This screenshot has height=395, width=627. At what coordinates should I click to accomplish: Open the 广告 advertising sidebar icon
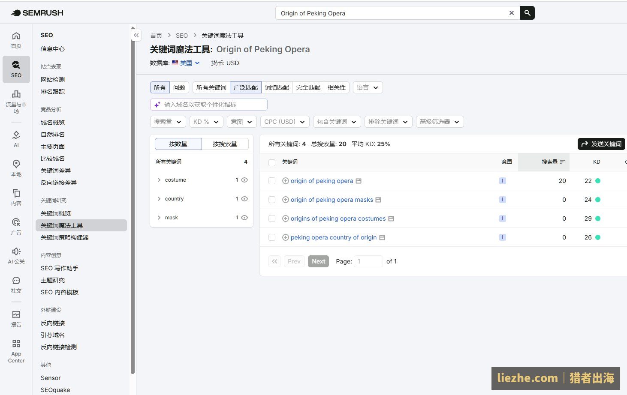pos(16,226)
